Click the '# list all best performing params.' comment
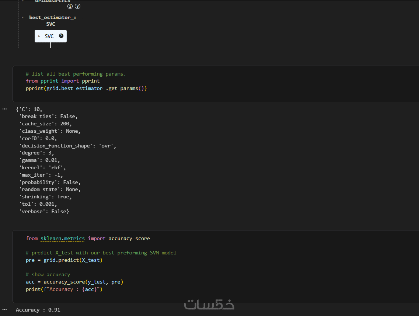 [x=76, y=74]
